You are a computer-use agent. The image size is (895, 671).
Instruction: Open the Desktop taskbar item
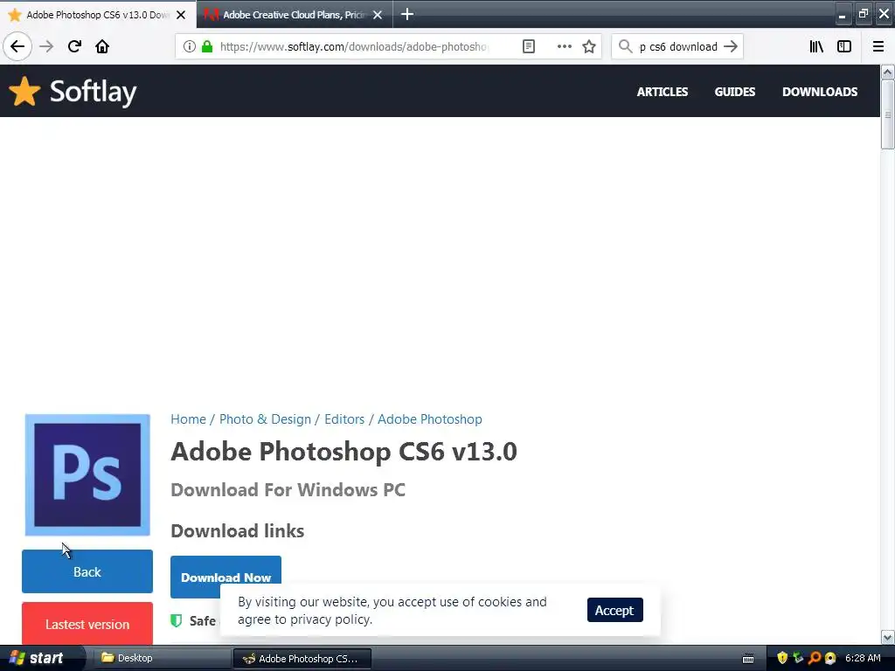click(161, 658)
